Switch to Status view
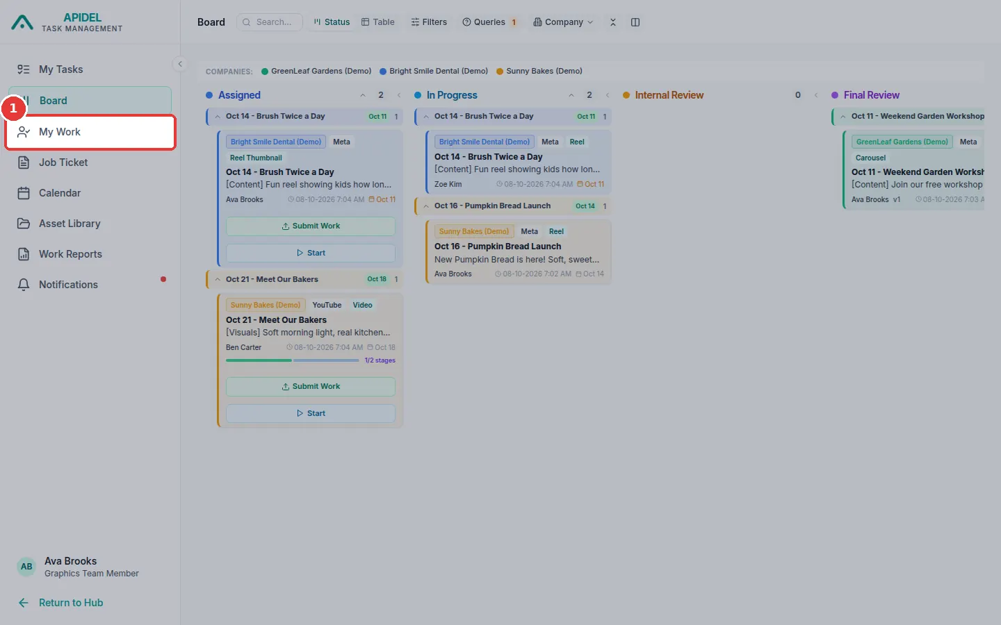The image size is (1001, 625). (332, 22)
